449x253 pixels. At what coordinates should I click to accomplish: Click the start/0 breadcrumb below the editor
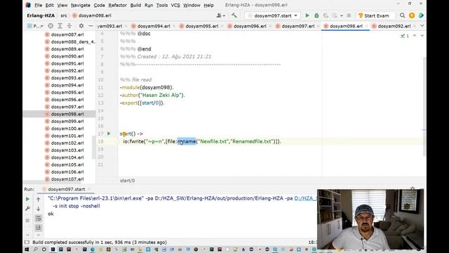[127, 181]
